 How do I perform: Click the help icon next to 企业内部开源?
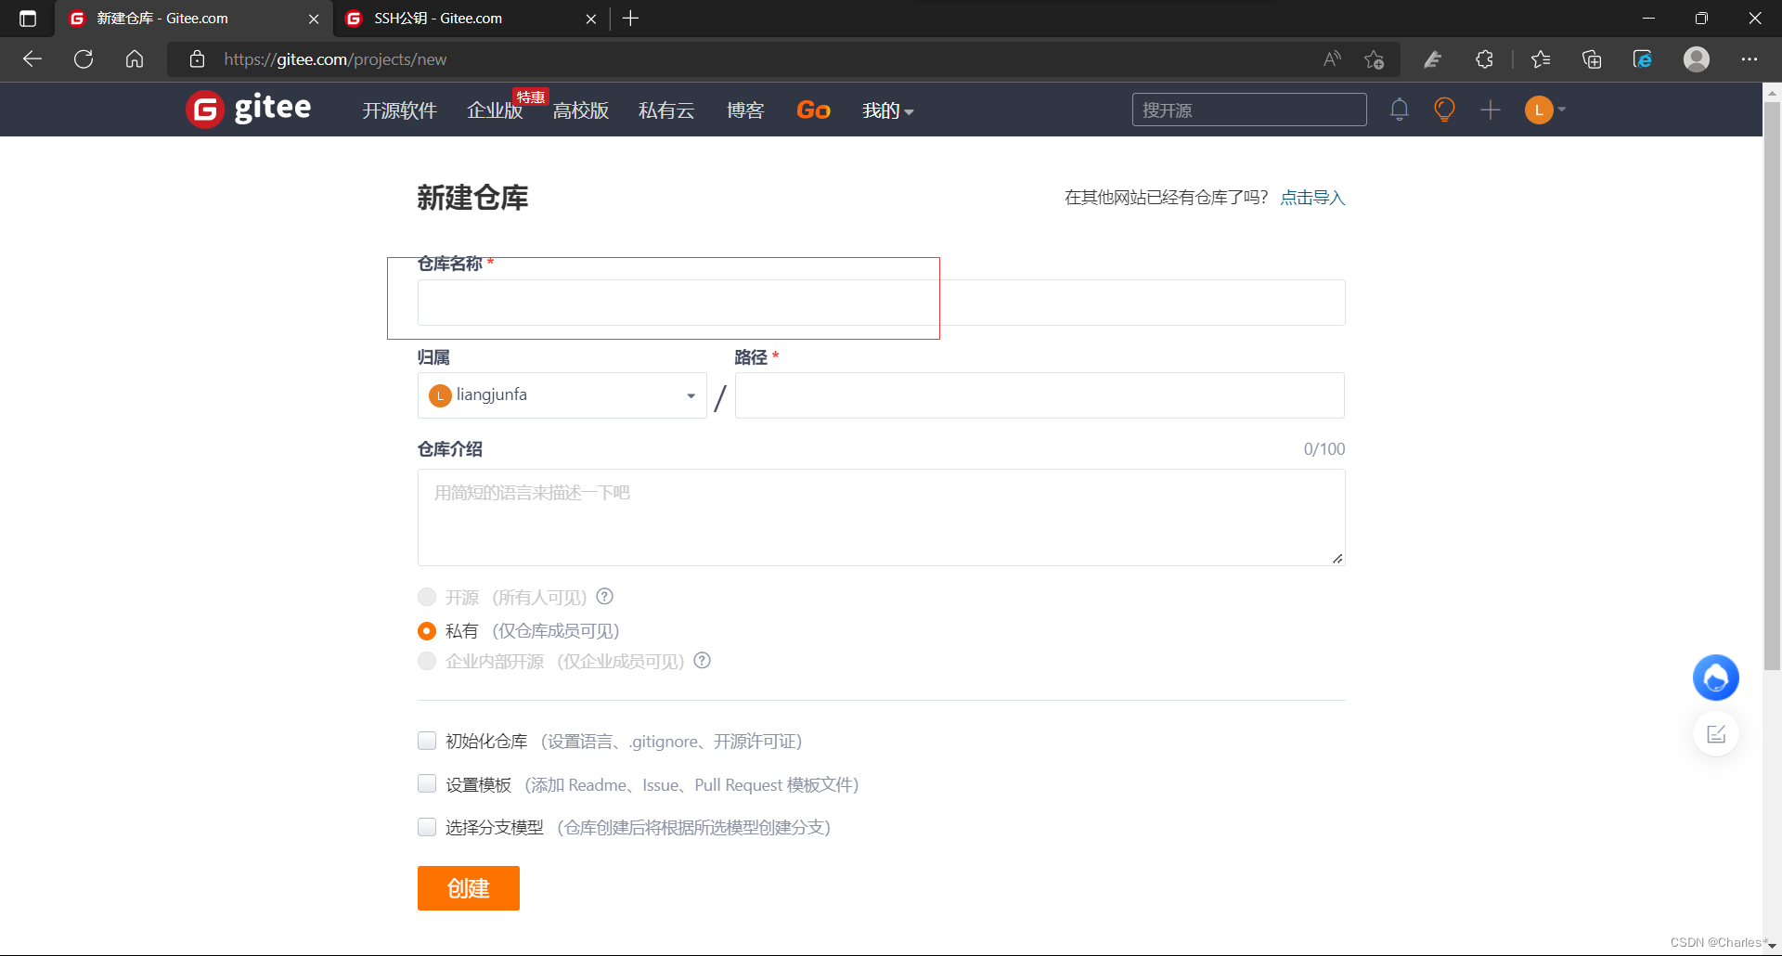click(702, 661)
